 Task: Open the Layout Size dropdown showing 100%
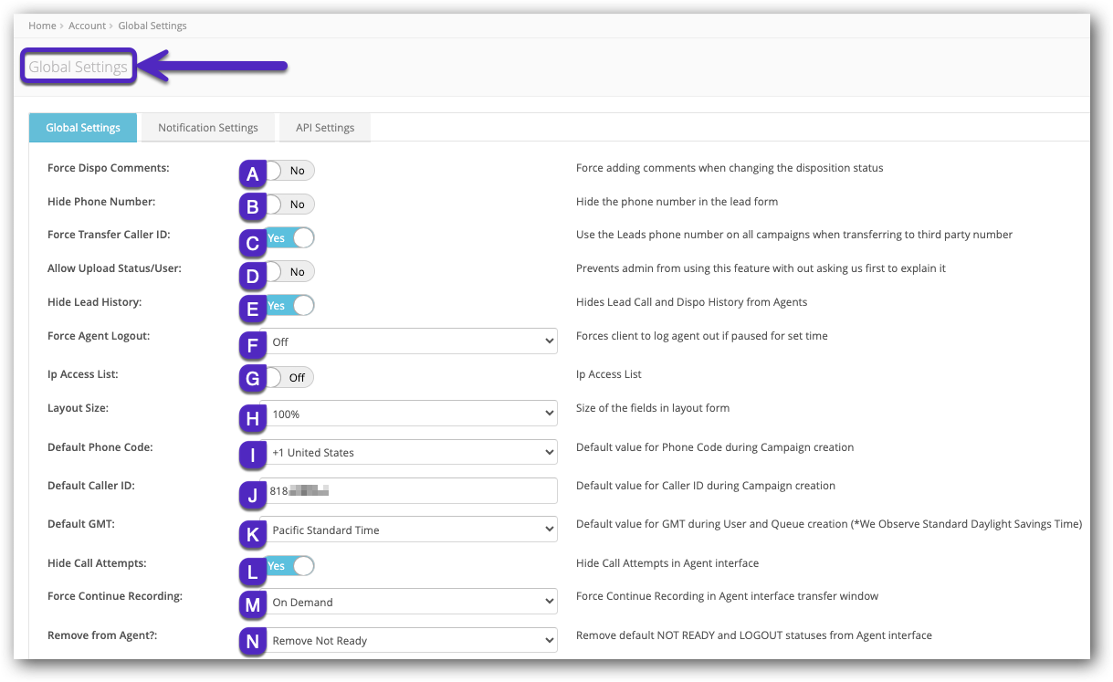(x=408, y=414)
